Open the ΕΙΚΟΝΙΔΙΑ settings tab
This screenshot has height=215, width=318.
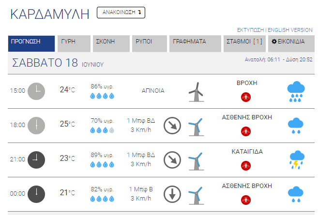tap(291, 43)
